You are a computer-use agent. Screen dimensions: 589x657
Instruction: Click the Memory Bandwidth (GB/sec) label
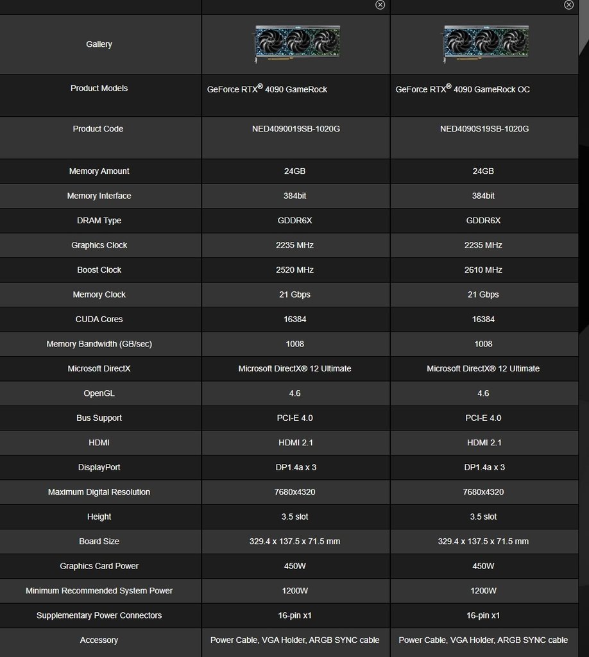99,344
